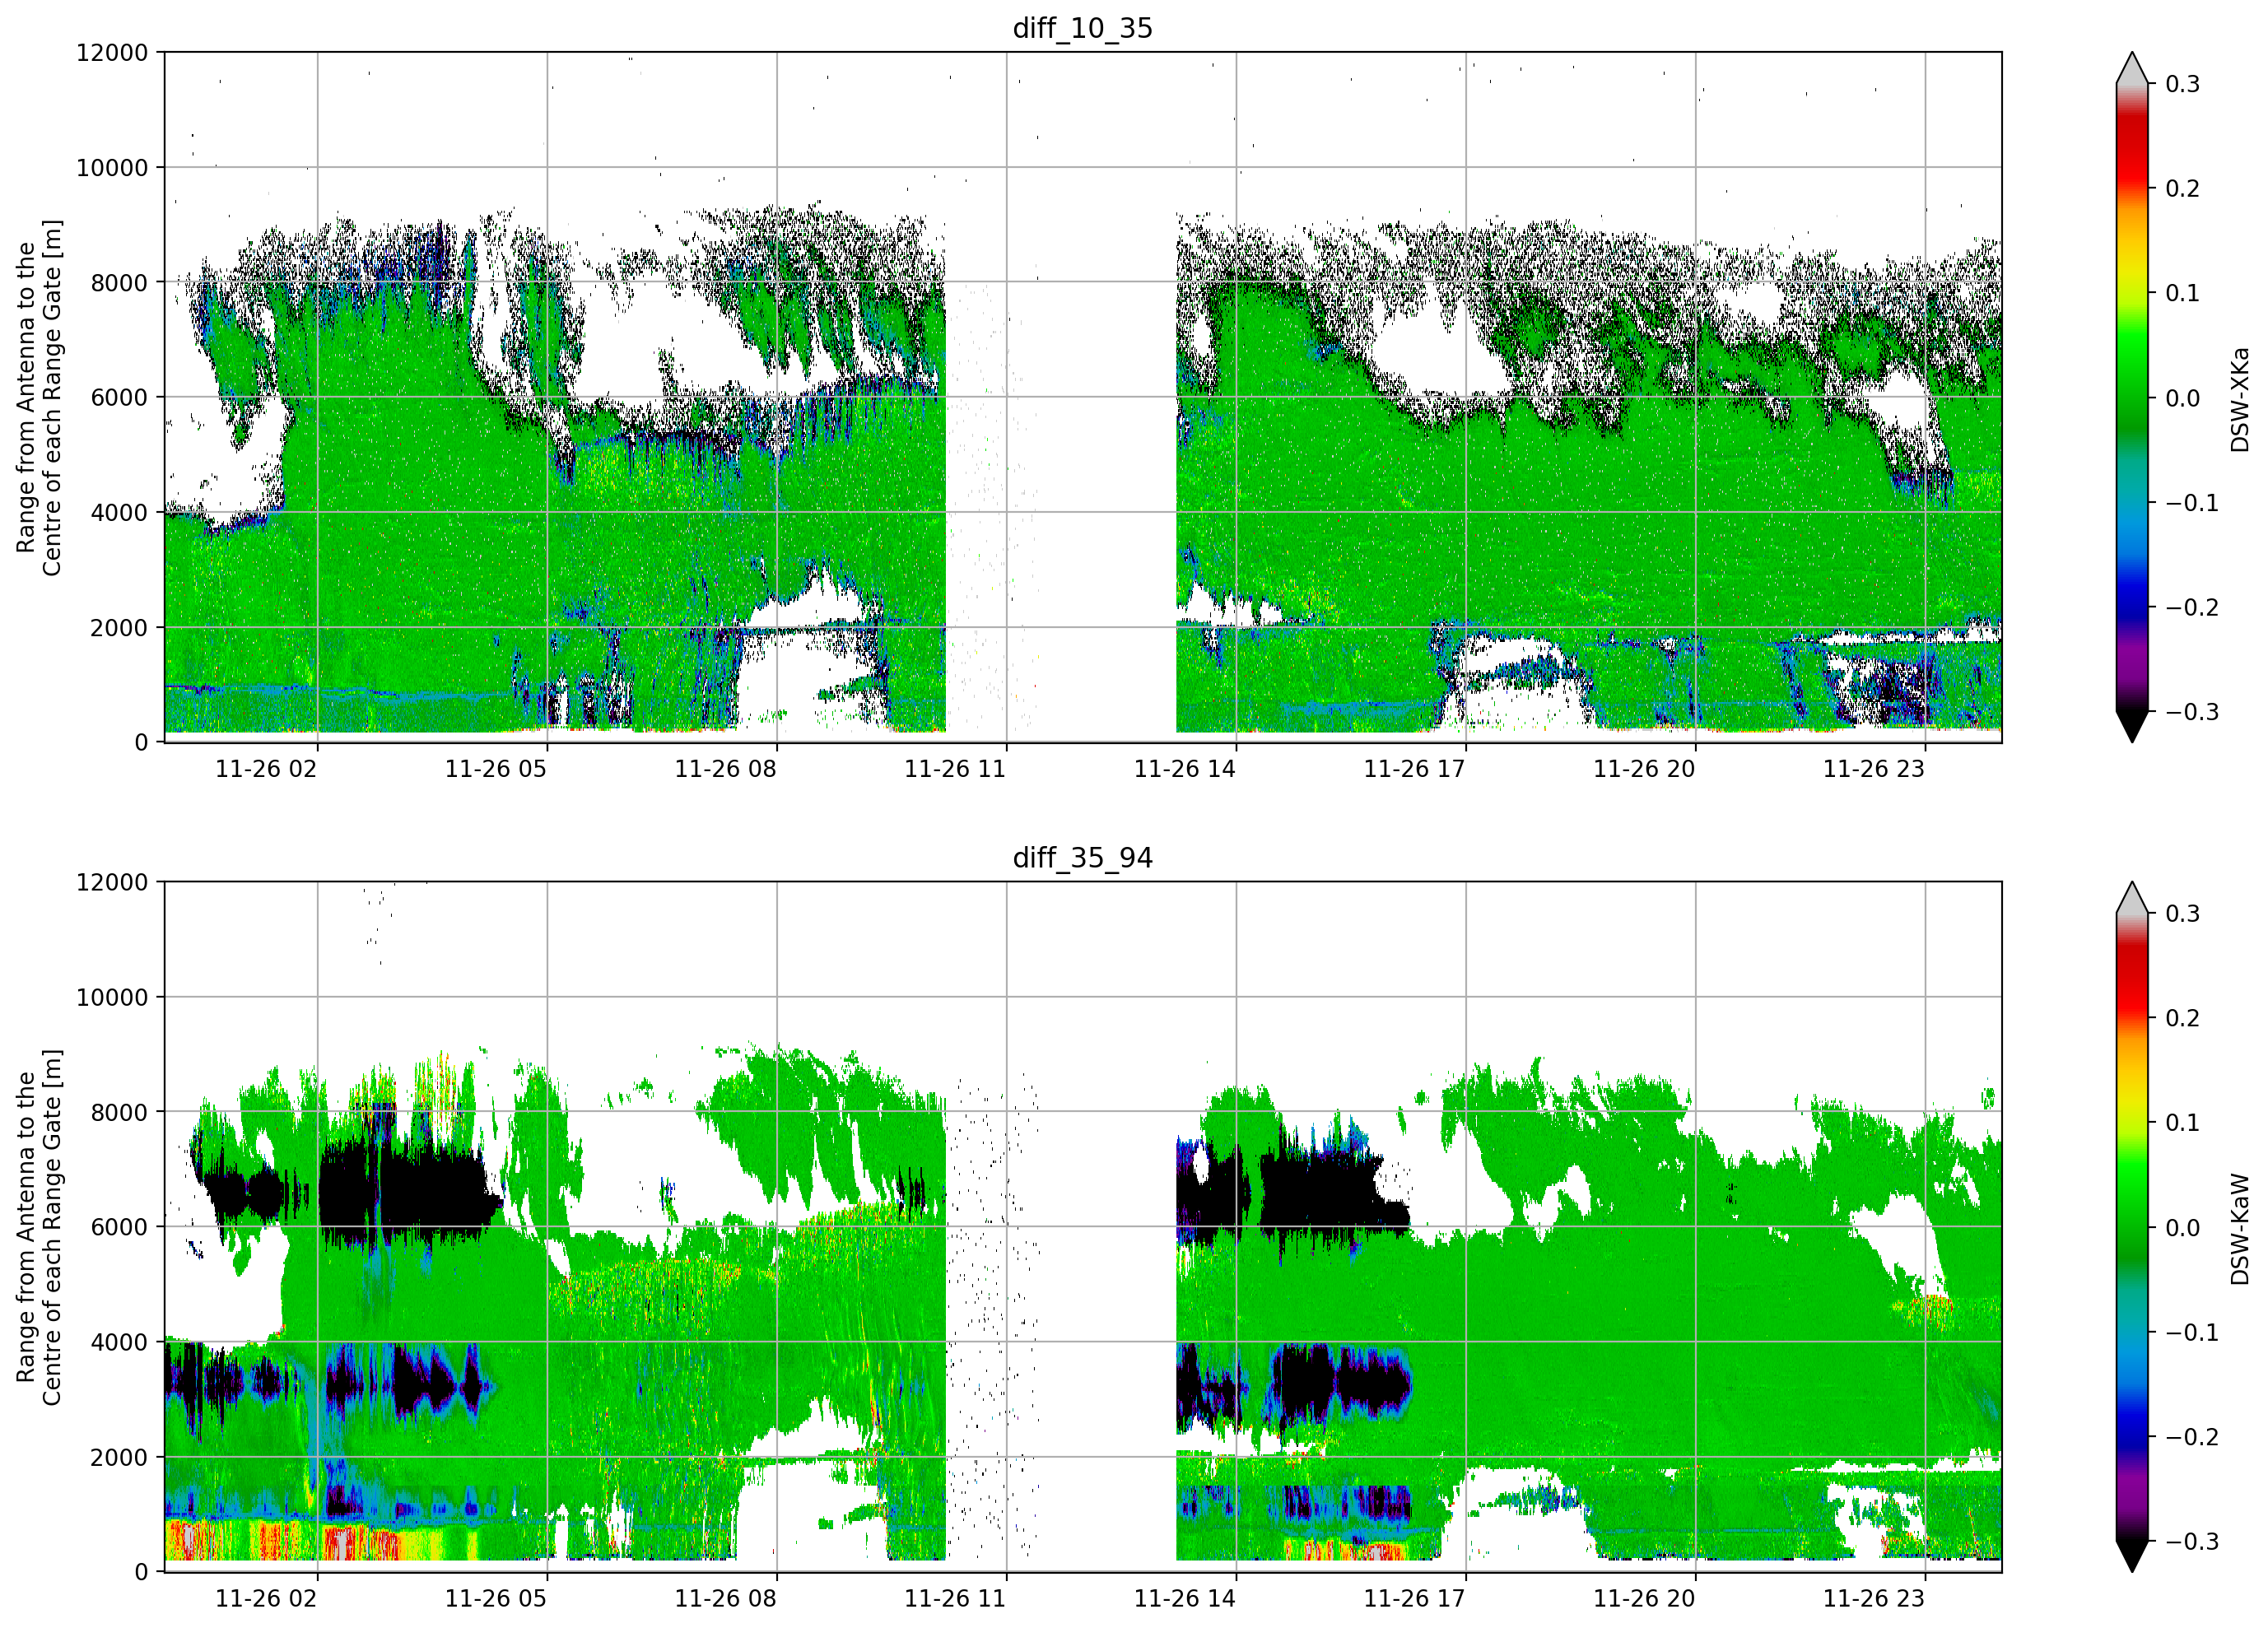This screenshot has width=2268, height=1628.
Task: Click the −0.3 tick on the DSW-XKa colorbar
Action: pyautogui.click(x=2192, y=713)
